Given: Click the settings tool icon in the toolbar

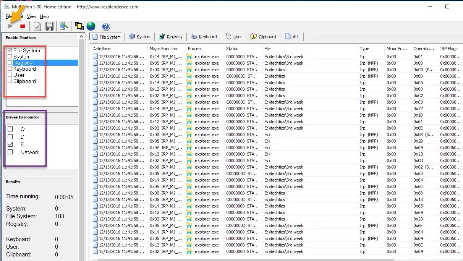Looking at the screenshot, I should [63, 26].
